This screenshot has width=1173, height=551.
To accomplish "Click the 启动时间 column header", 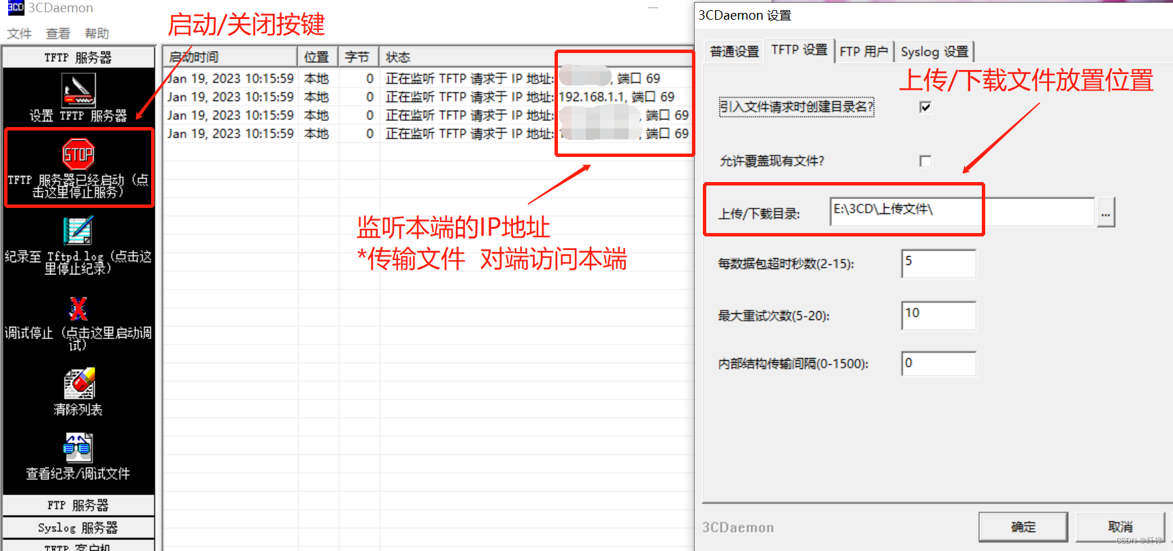I will tap(230, 57).
